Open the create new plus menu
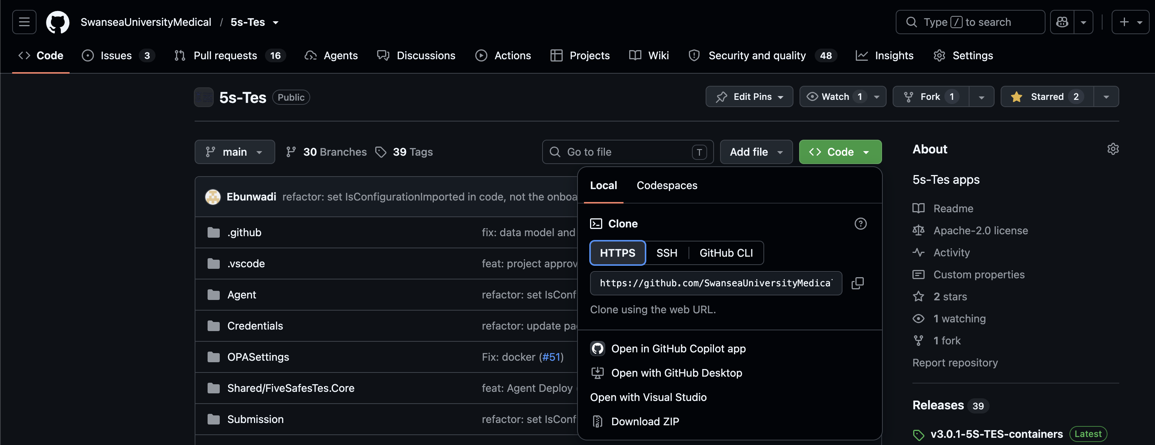1155x445 pixels. pos(1130,22)
